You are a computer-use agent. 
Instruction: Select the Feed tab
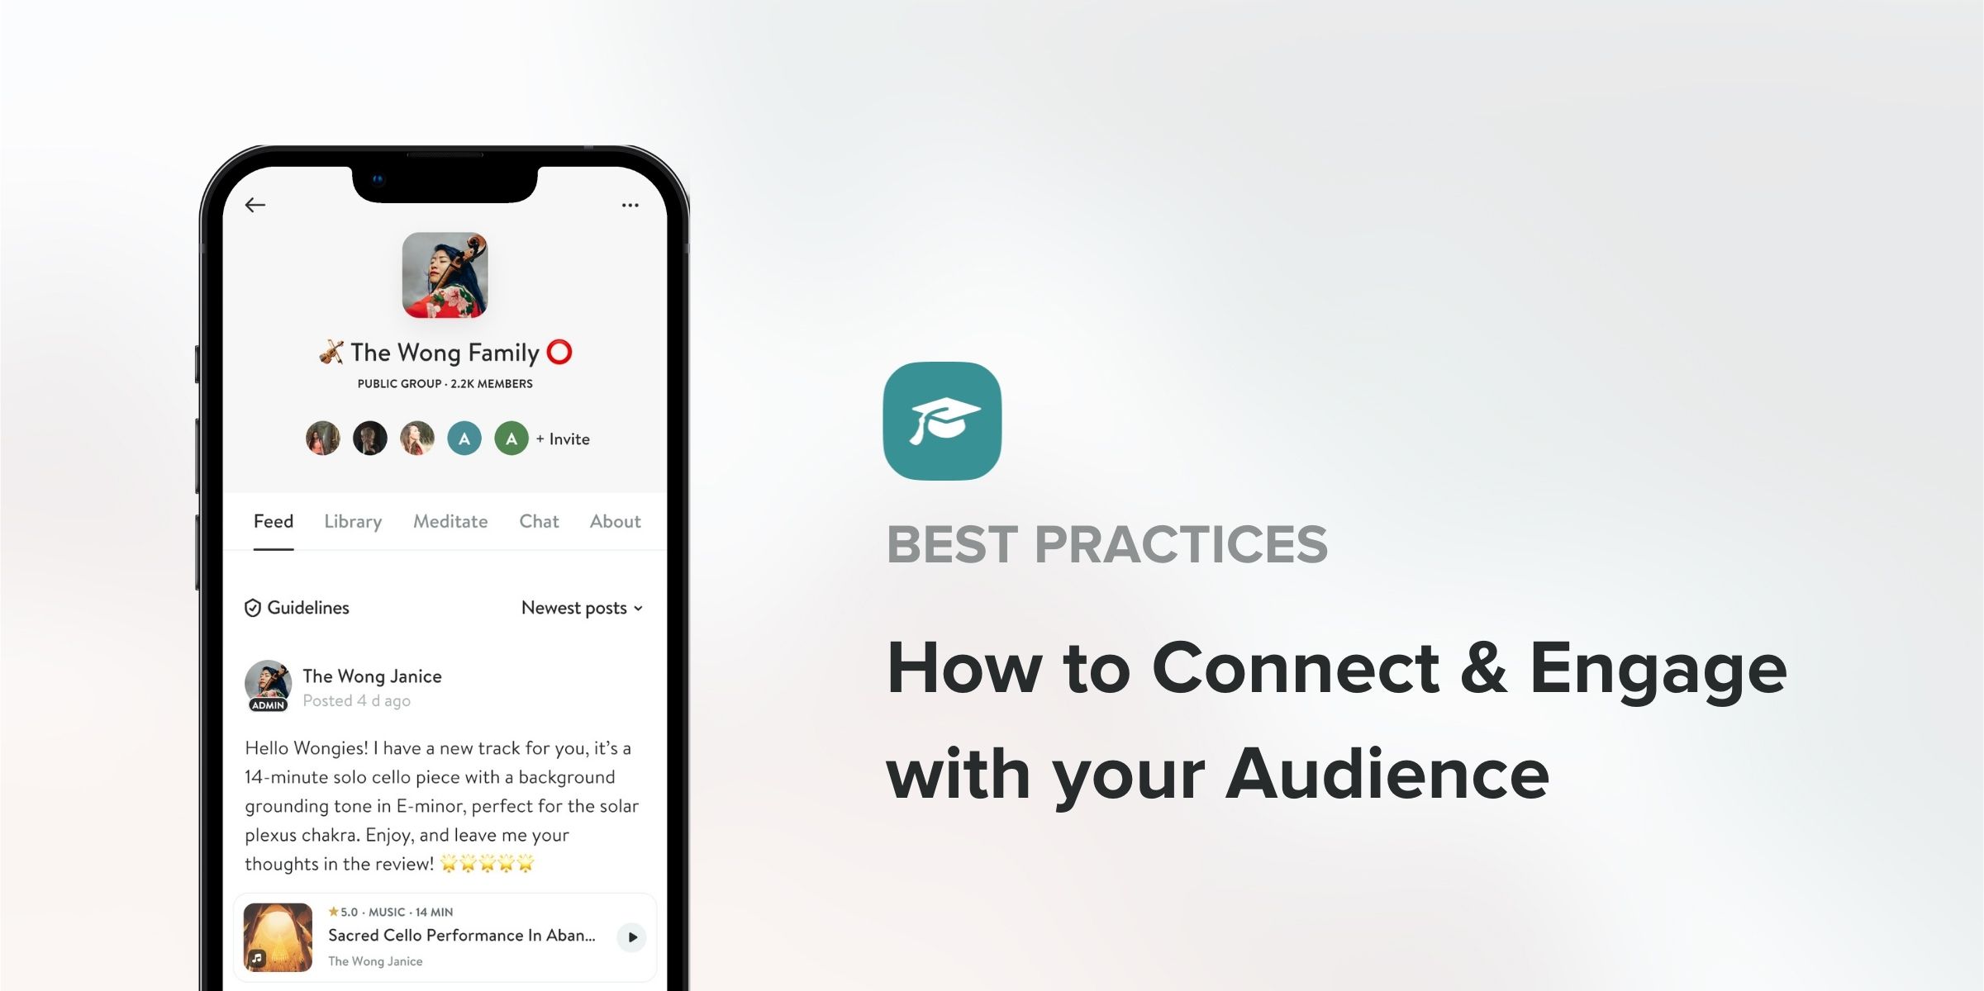click(x=272, y=521)
